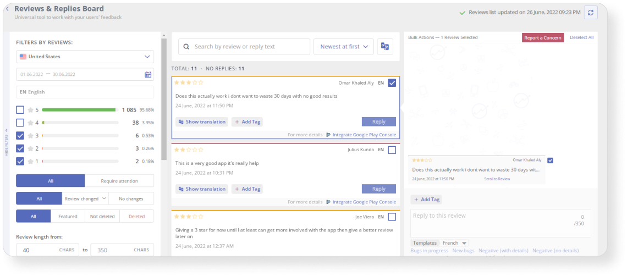Expand the Review changed dropdown
Image resolution: width=627 pixels, height=276 pixels.
click(x=85, y=198)
